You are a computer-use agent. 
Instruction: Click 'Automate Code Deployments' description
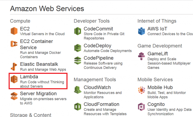[108, 51]
